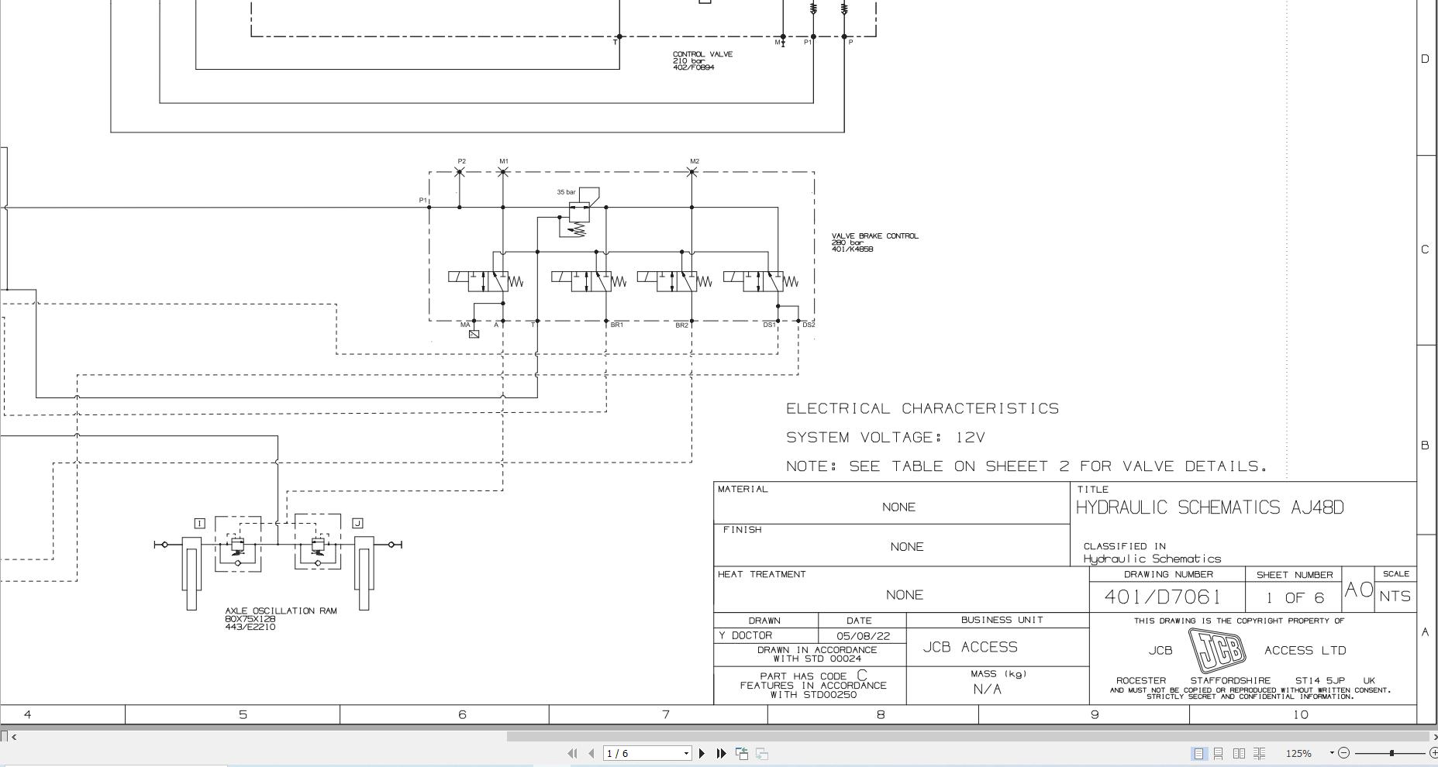Image resolution: width=1438 pixels, height=767 pixels.
Task: Go to first page
Action: (573, 753)
